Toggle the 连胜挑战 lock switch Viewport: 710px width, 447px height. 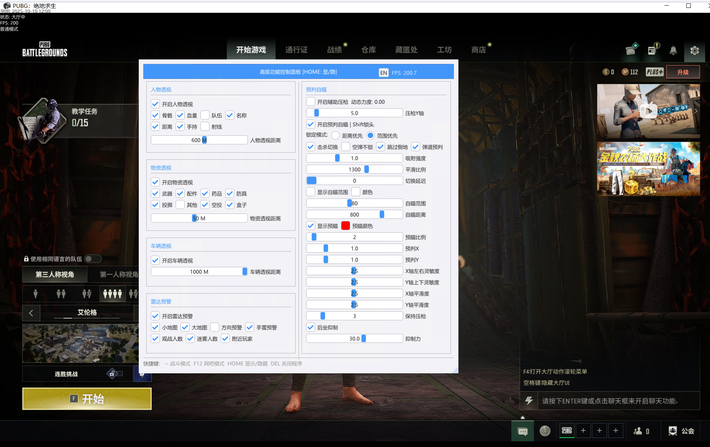[x=115, y=374]
